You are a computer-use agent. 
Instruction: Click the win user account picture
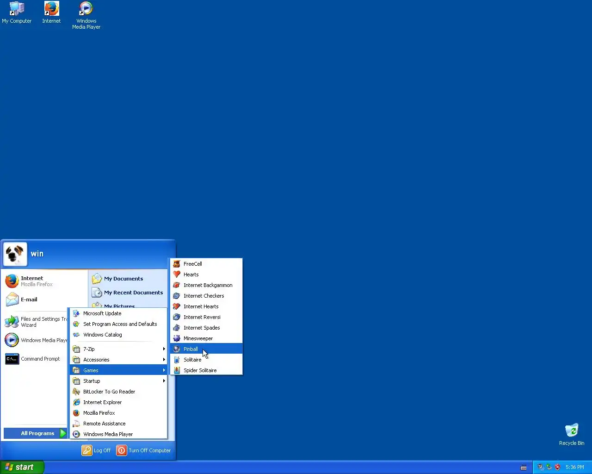tap(15, 254)
